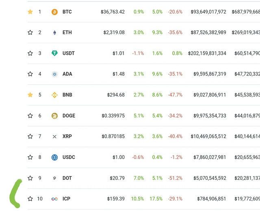
Task: Click XRP volume $10,469,065,512
Action: [x=208, y=136]
